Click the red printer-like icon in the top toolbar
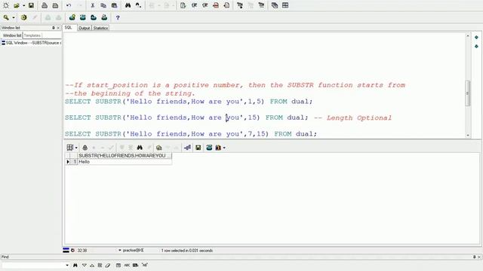This screenshot has width=483, height=271. (216, 5)
